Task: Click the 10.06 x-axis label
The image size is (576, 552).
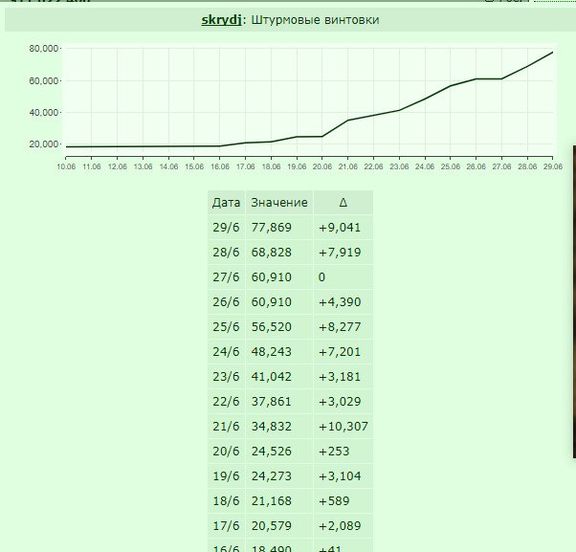Action: (x=66, y=166)
